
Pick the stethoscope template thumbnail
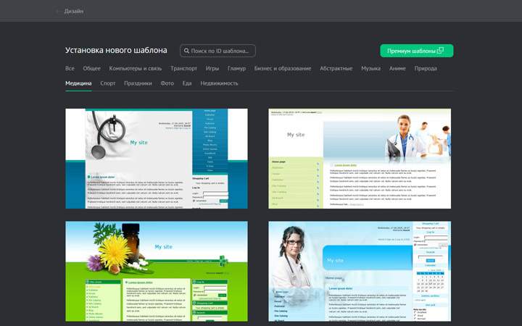pyautogui.click(x=157, y=159)
